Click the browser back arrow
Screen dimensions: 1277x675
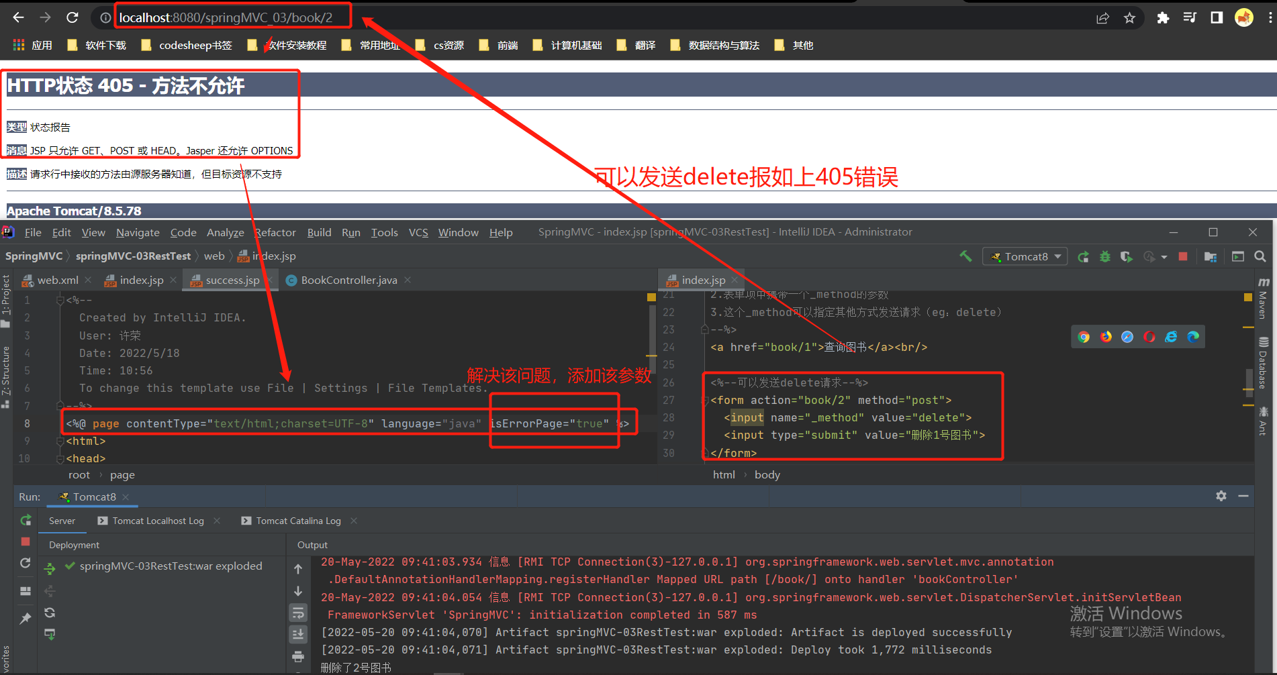click(18, 17)
